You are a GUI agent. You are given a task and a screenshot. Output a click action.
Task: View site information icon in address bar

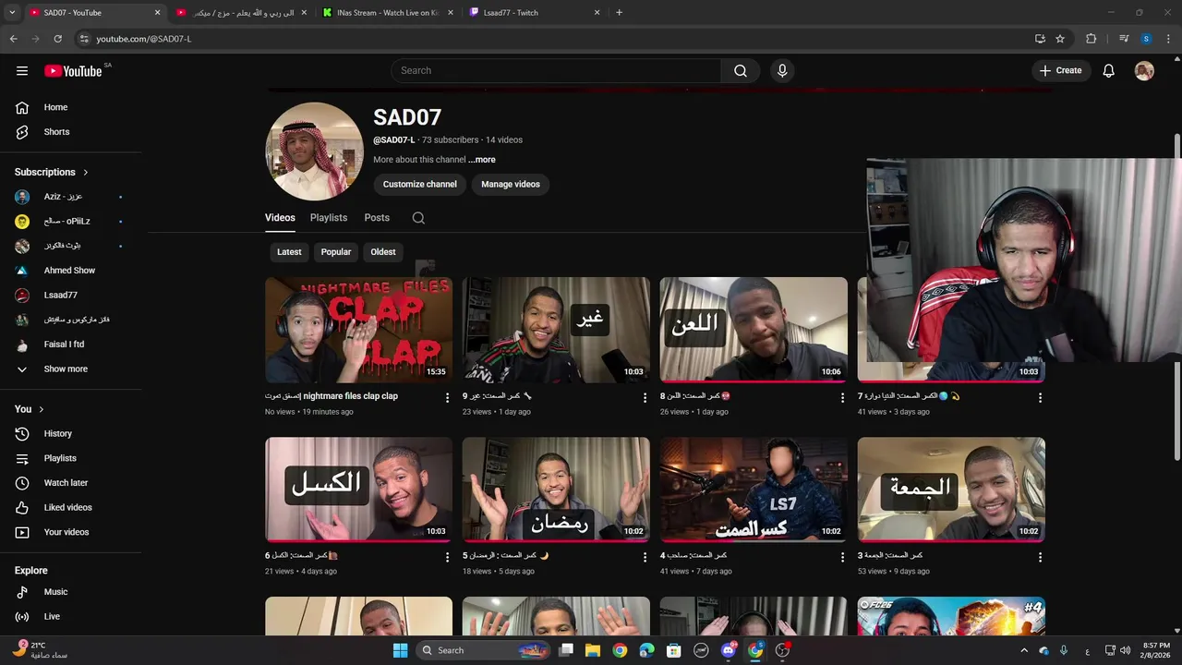[84, 39]
